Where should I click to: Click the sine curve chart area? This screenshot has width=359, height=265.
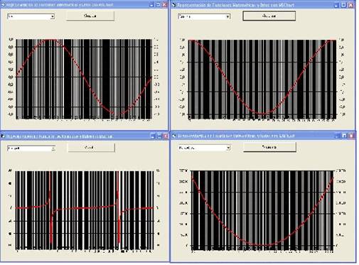(84, 79)
